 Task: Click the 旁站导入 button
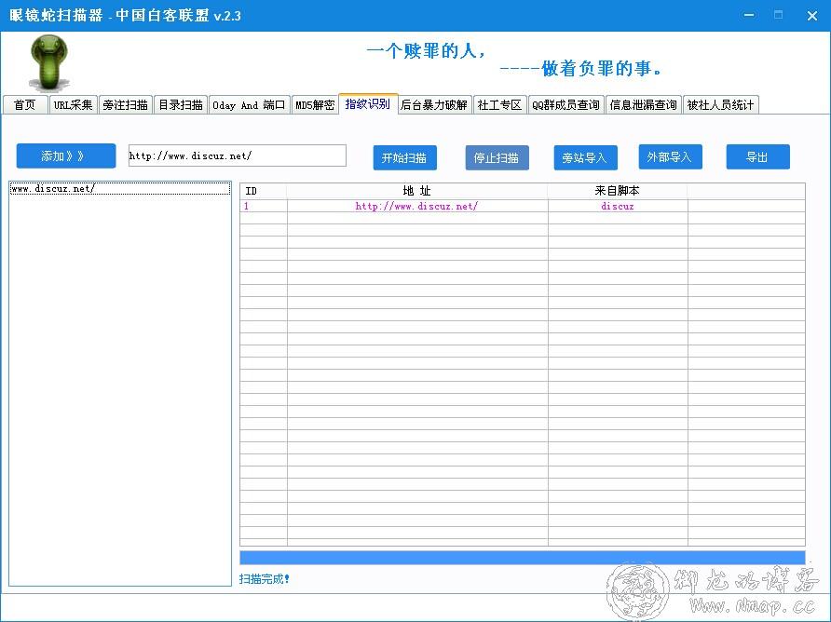[584, 158]
